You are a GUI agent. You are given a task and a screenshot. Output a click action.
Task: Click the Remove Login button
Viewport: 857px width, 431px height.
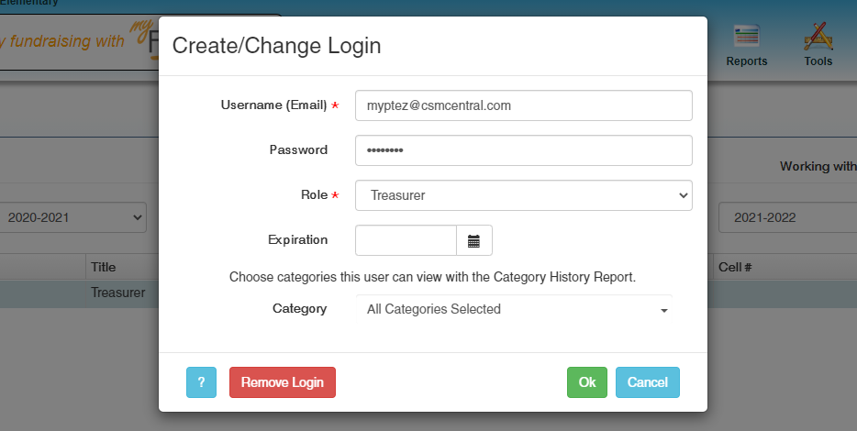[x=283, y=382]
